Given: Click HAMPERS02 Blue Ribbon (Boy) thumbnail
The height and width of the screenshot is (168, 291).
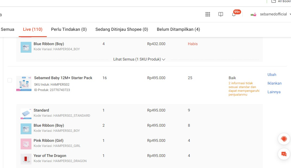Looking at the screenshot, I should [x=26, y=129].
